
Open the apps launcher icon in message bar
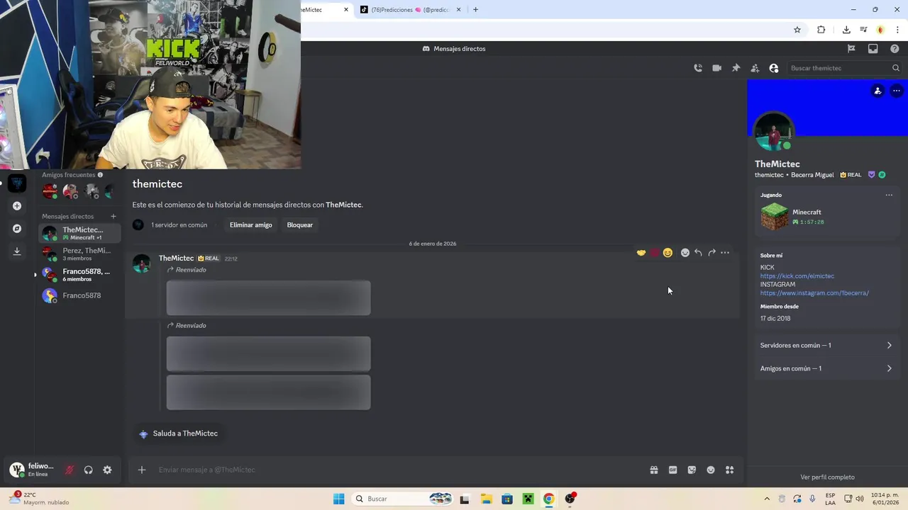(730, 470)
